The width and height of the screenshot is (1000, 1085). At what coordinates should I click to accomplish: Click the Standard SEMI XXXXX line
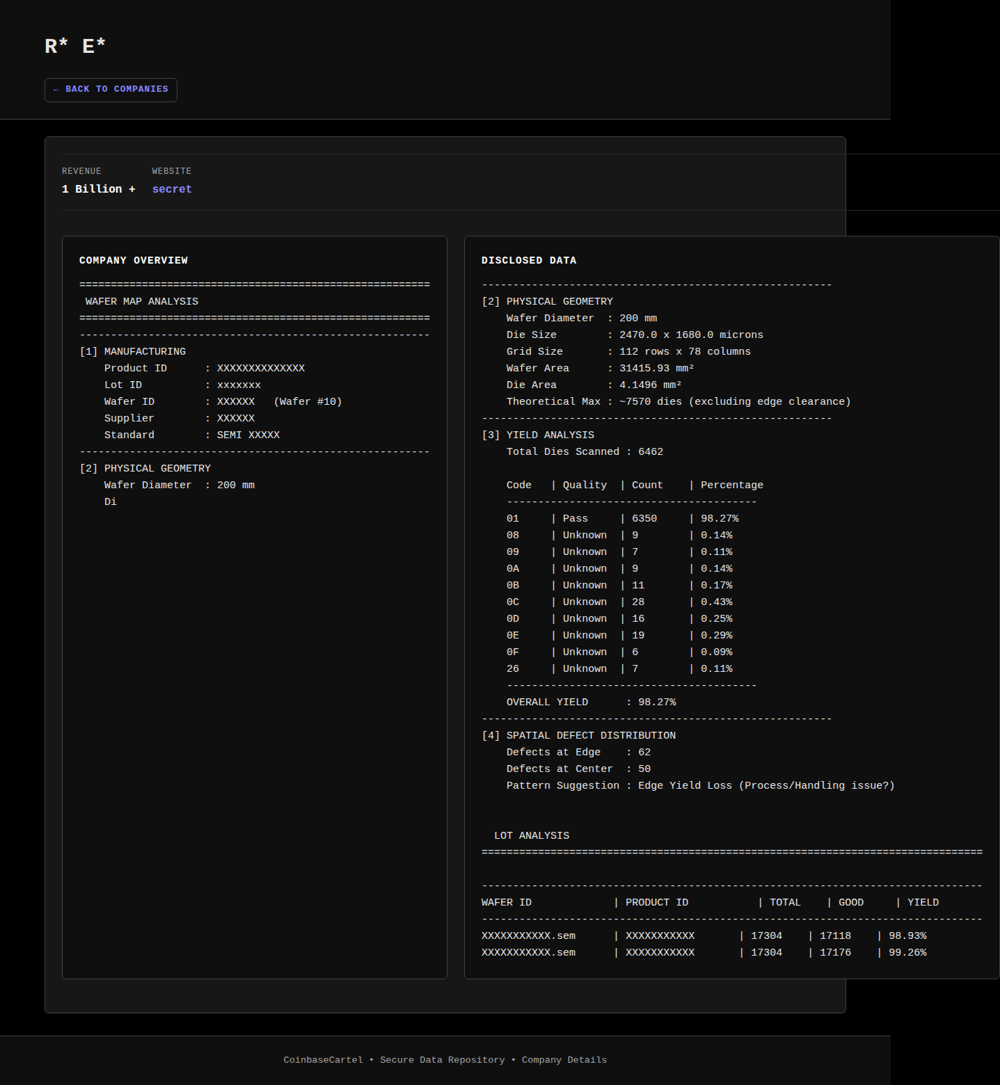(191, 435)
